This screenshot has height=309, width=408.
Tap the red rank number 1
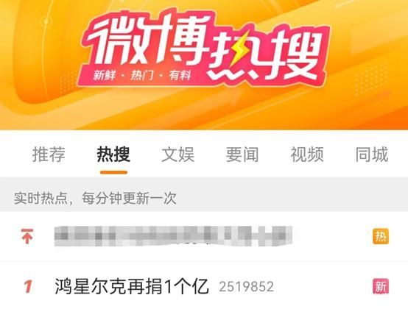pos(28,287)
